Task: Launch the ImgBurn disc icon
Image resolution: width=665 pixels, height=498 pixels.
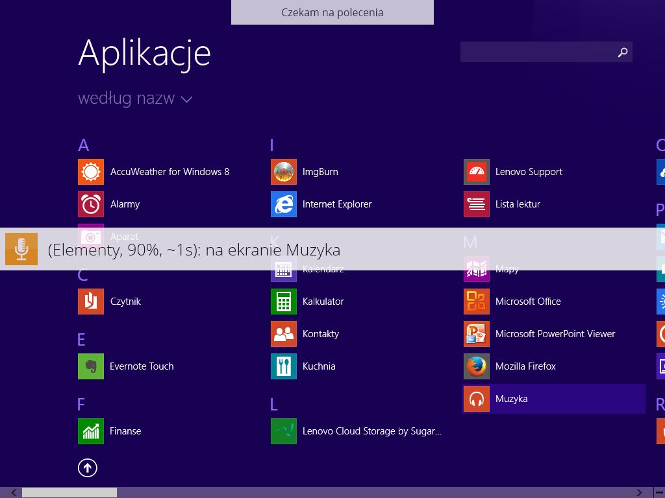Action: click(x=284, y=171)
